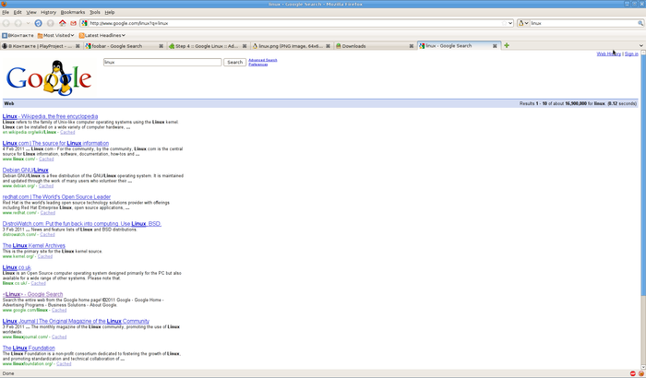Screen dimensions: 646x378
Task: Click the red blocker icon in the status bar
Action: (633, 373)
